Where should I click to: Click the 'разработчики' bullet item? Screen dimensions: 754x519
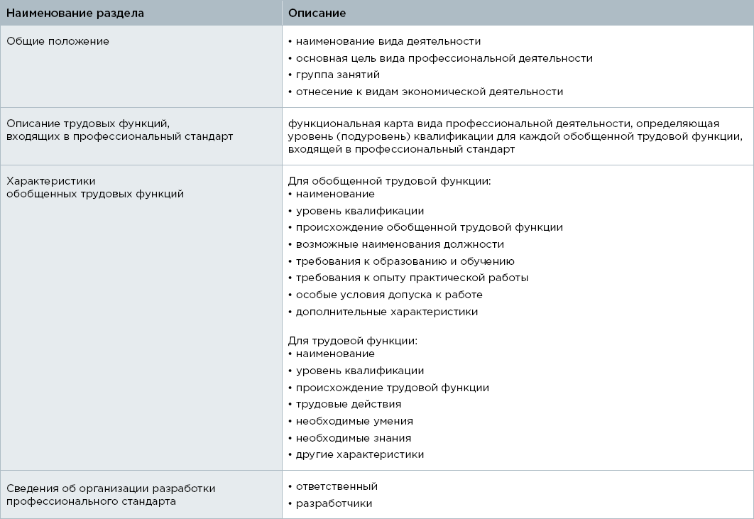[330, 503]
